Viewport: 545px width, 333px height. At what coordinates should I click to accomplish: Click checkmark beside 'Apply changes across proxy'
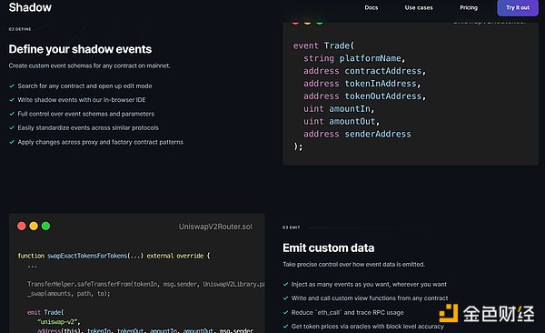click(12, 142)
